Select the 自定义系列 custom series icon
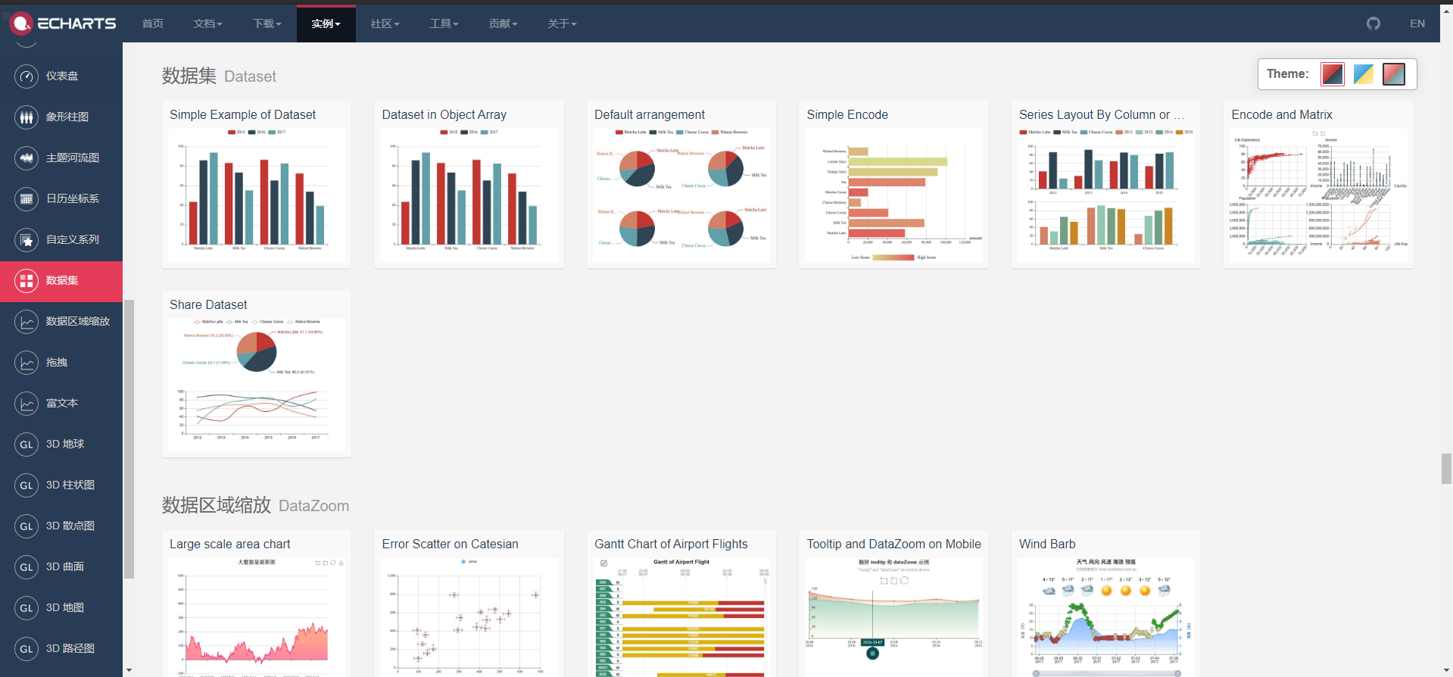Viewport: 1453px width, 677px height. click(x=27, y=239)
